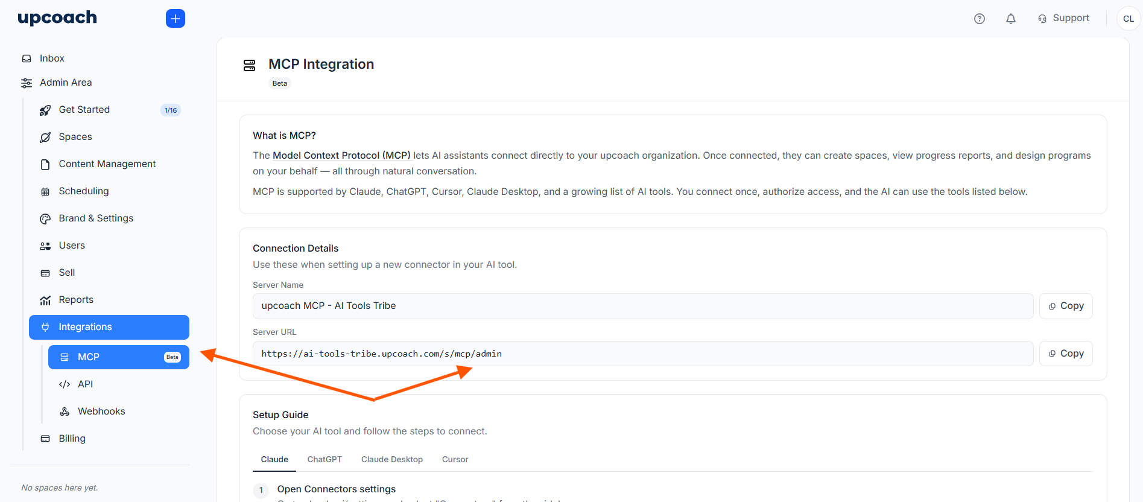Screen dimensions: 1143x502
Task: Click the "Model Context Protocol (MCP)" bold text
Action: (341, 156)
